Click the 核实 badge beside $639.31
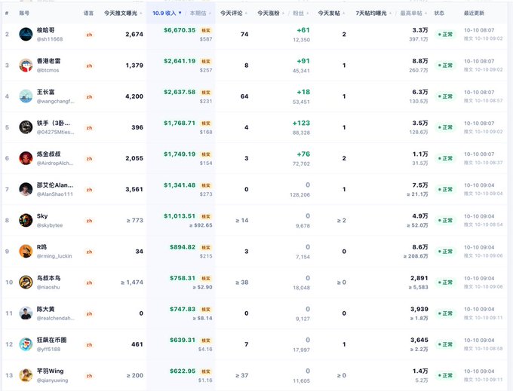This screenshot has width=513, height=391. click(206, 341)
